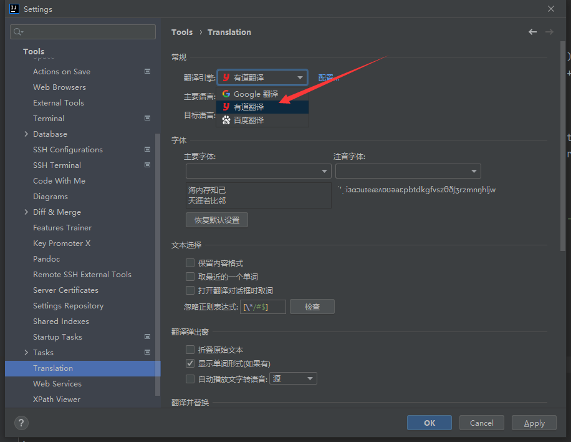Open the XPath Viewer settings page

tap(57, 400)
